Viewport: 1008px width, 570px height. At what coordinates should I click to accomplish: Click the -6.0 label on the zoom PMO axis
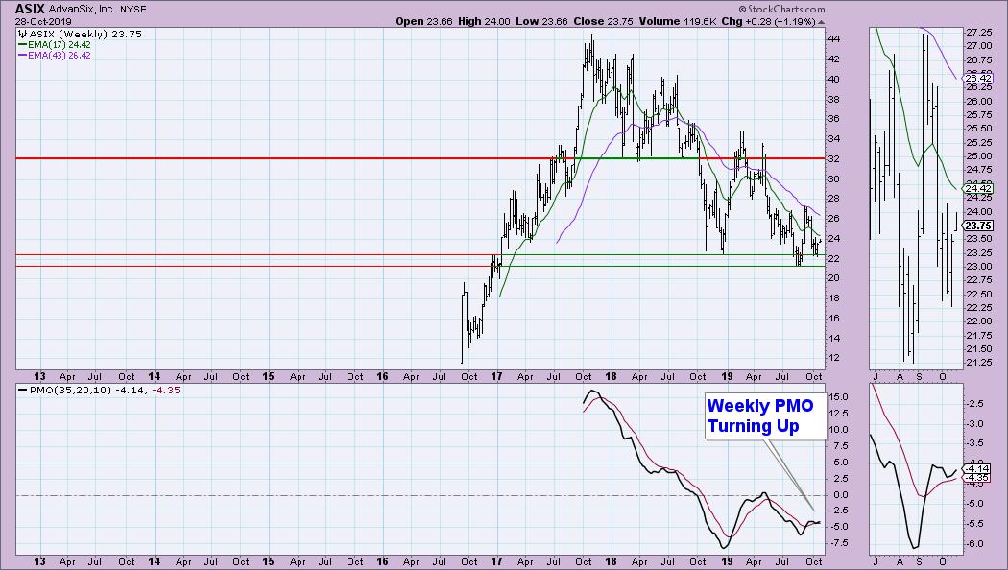[975, 544]
